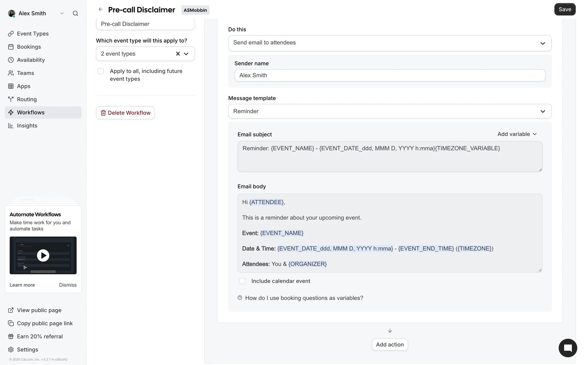The width and height of the screenshot is (585, 365).
Task: Click the Delete Workflow button
Action: tap(125, 113)
